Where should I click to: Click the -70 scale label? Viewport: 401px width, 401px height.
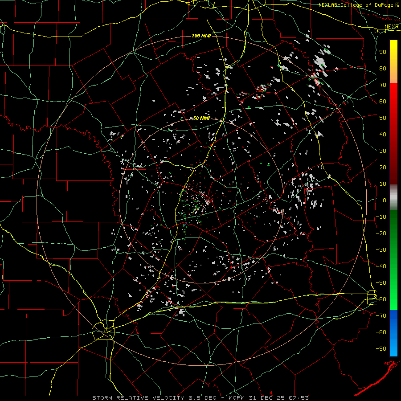[381, 316]
